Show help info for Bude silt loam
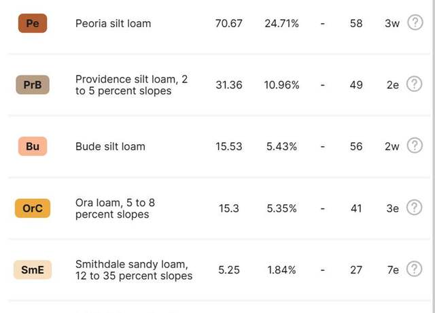Screen dimensions: 435x313 (415, 146)
